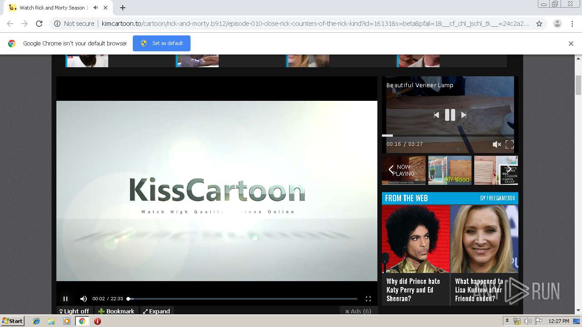Click the kimcartoon.to address bar
This screenshot has height=327, width=582.
tap(315, 24)
